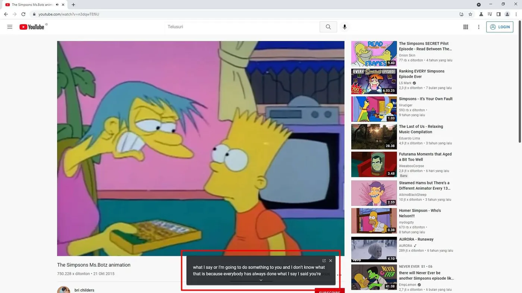Bookmark this page with star icon
The height and width of the screenshot is (293, 522).
(x=471, y=14)
